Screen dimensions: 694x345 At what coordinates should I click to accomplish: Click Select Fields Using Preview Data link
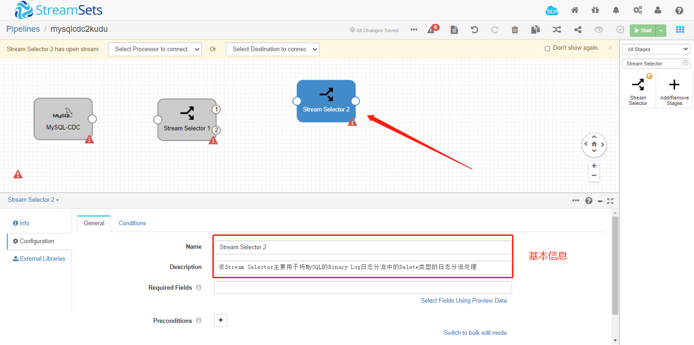click(x=464, y=300)
